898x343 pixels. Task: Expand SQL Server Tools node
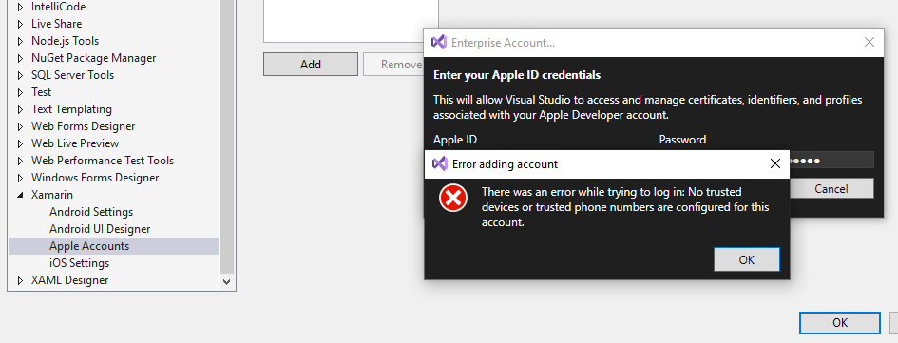click(x=21, y=75)
